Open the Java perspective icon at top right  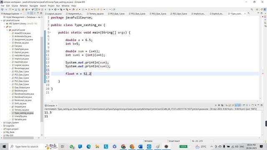coord(265,10)
